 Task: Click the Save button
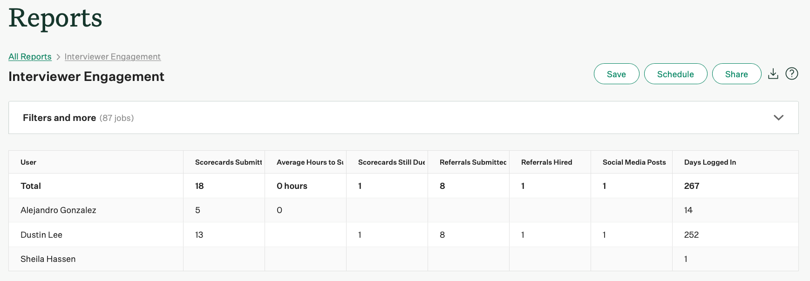[x=616, y=74]
